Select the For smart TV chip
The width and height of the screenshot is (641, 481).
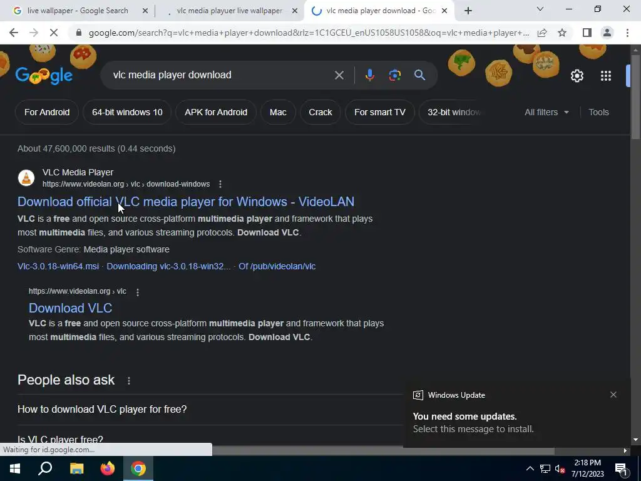(x=380, y=112)
